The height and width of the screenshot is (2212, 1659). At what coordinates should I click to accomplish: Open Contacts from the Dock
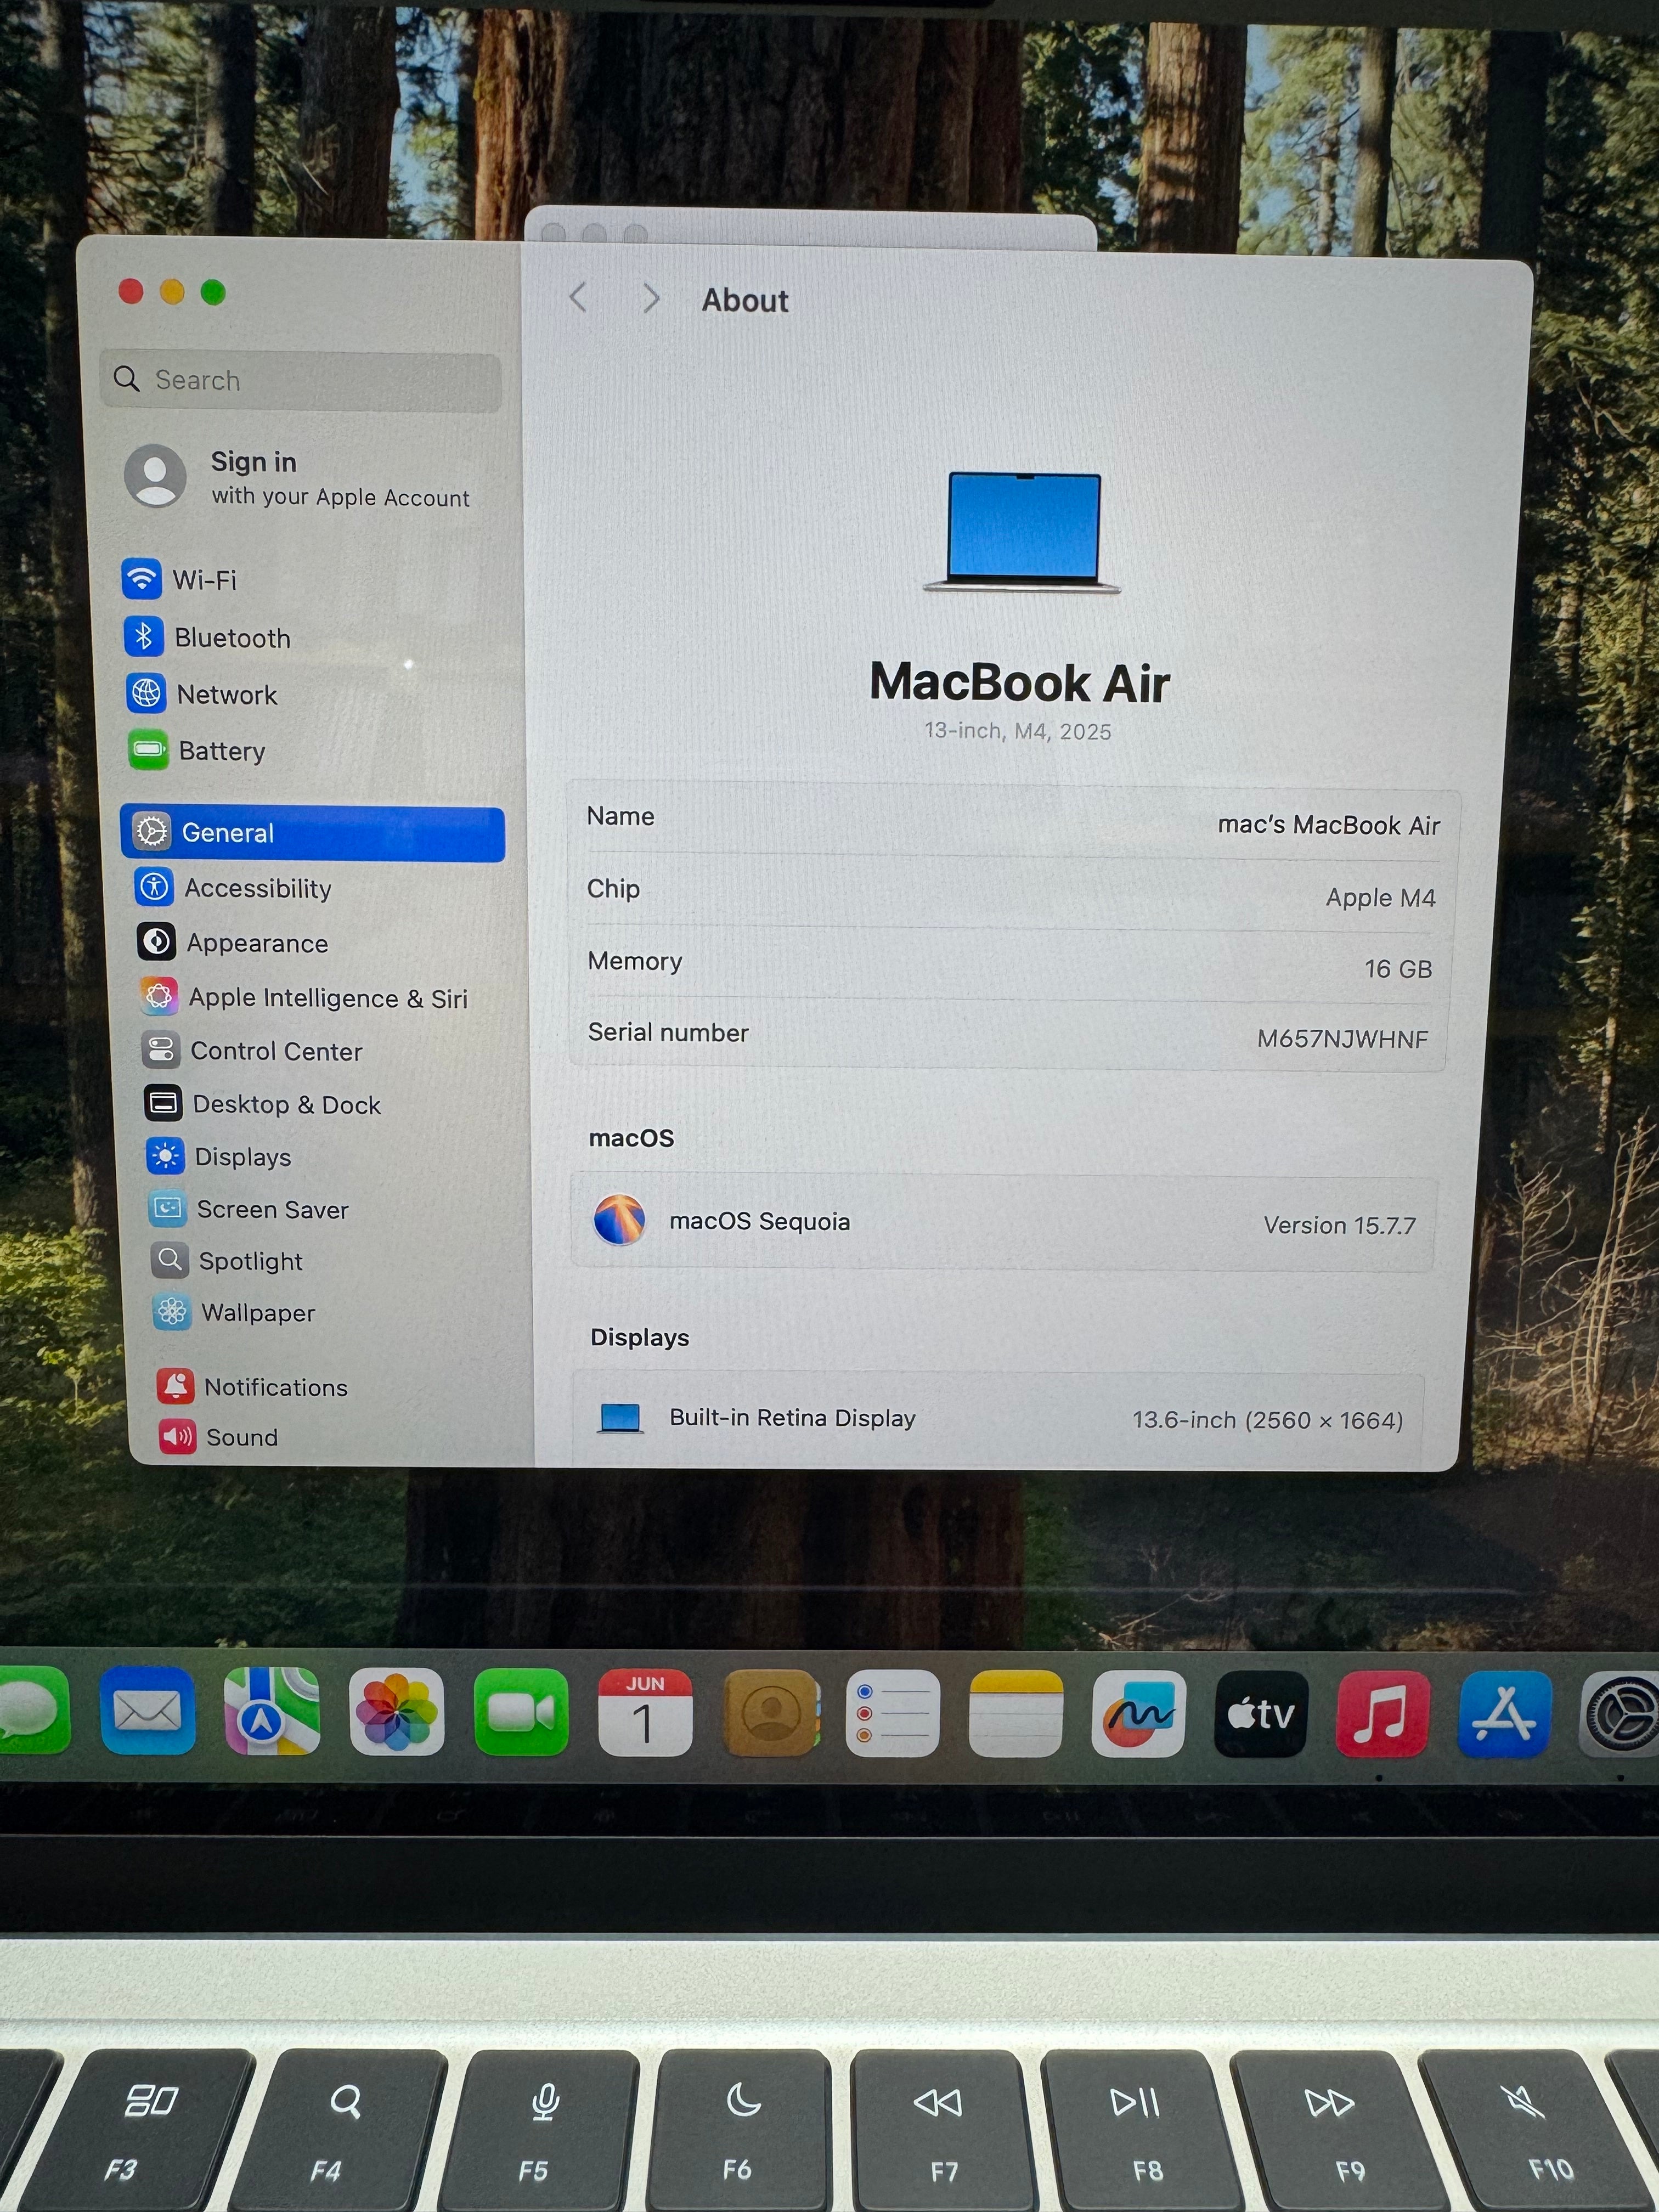point(770,1713)
